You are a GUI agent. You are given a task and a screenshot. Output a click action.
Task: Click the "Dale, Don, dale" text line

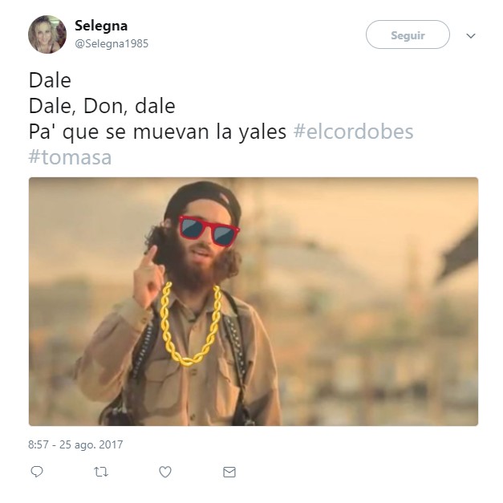coord(102,106)
